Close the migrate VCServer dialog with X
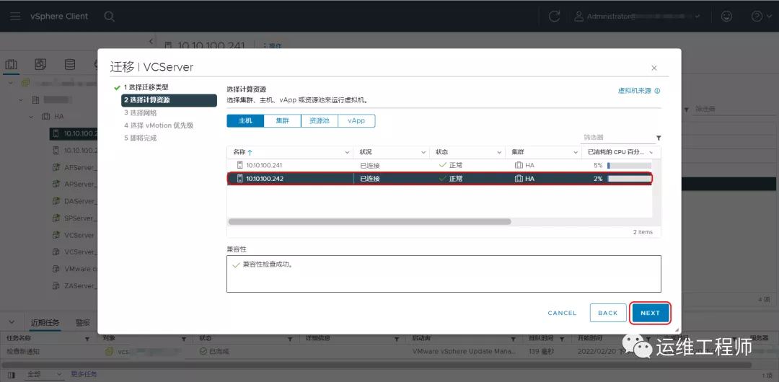This screenshot has width=779, height=382. point(653,68)
